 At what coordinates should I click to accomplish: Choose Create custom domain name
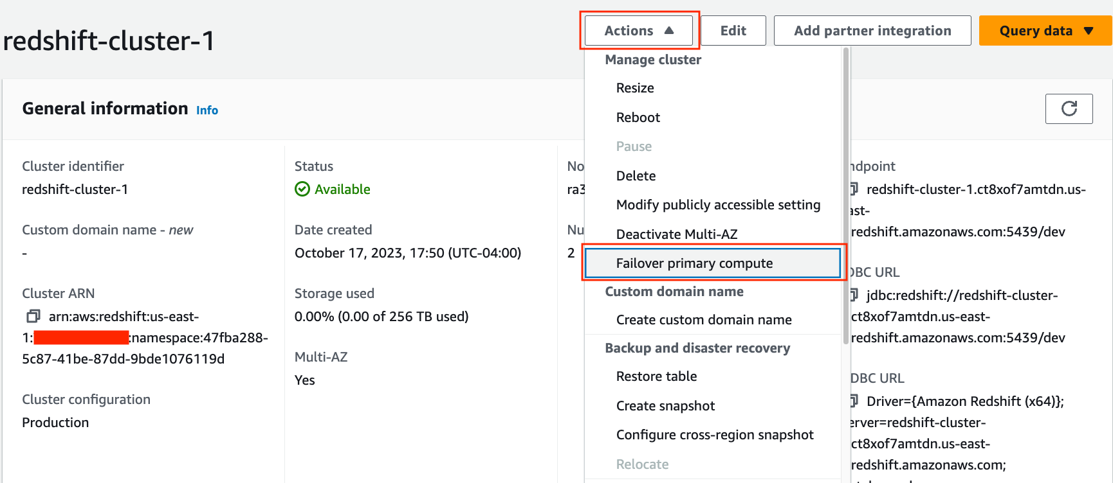coord(704,320)
